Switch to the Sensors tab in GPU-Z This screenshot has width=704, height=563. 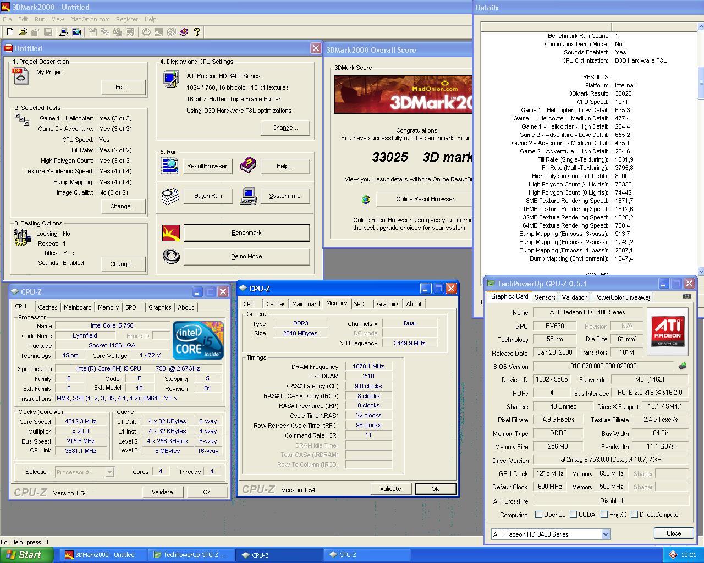(x=544, y=297)
